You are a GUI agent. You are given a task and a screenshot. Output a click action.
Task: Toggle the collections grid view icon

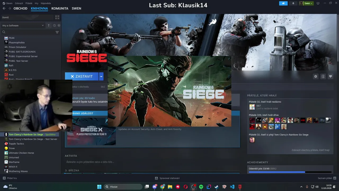click(57, 17)
